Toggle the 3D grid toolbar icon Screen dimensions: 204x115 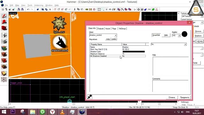pos(6,9)
